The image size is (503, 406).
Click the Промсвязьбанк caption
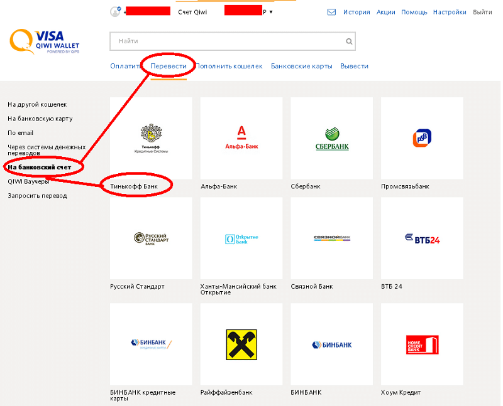click(405, 186)
